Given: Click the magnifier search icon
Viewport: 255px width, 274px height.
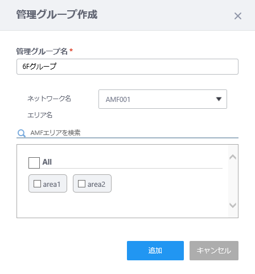Looking at the screenshot, I should click(x=21, y=133).
